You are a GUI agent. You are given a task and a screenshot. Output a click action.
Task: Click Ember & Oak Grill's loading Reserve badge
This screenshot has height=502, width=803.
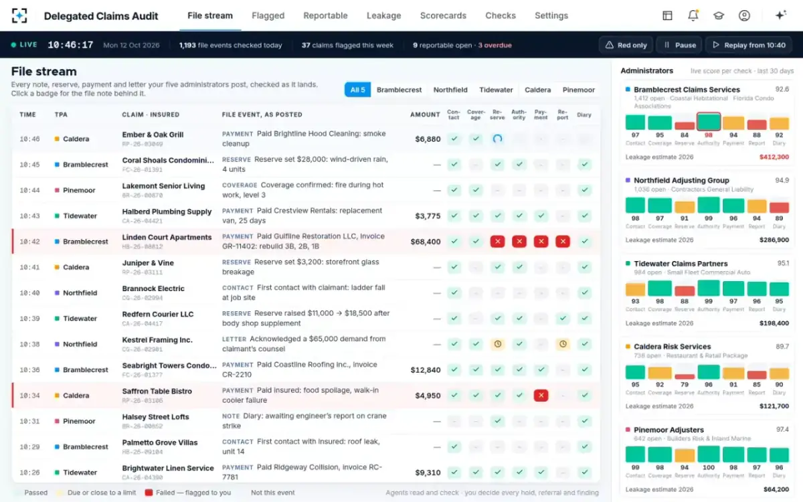coord(497,139)
